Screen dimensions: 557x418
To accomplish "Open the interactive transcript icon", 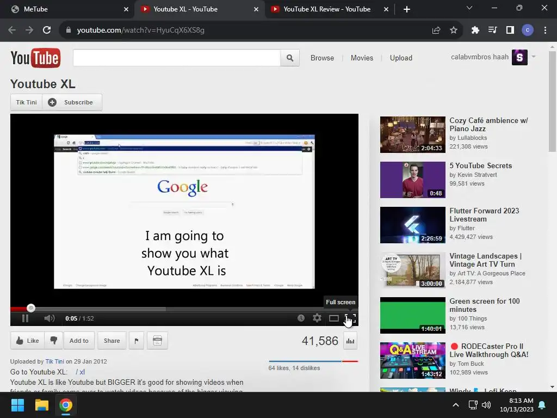I will [157, 341].
